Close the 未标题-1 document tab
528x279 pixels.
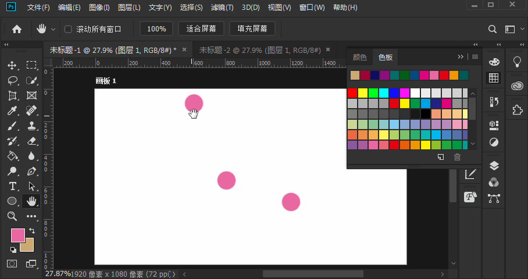(x=184, y=49)
